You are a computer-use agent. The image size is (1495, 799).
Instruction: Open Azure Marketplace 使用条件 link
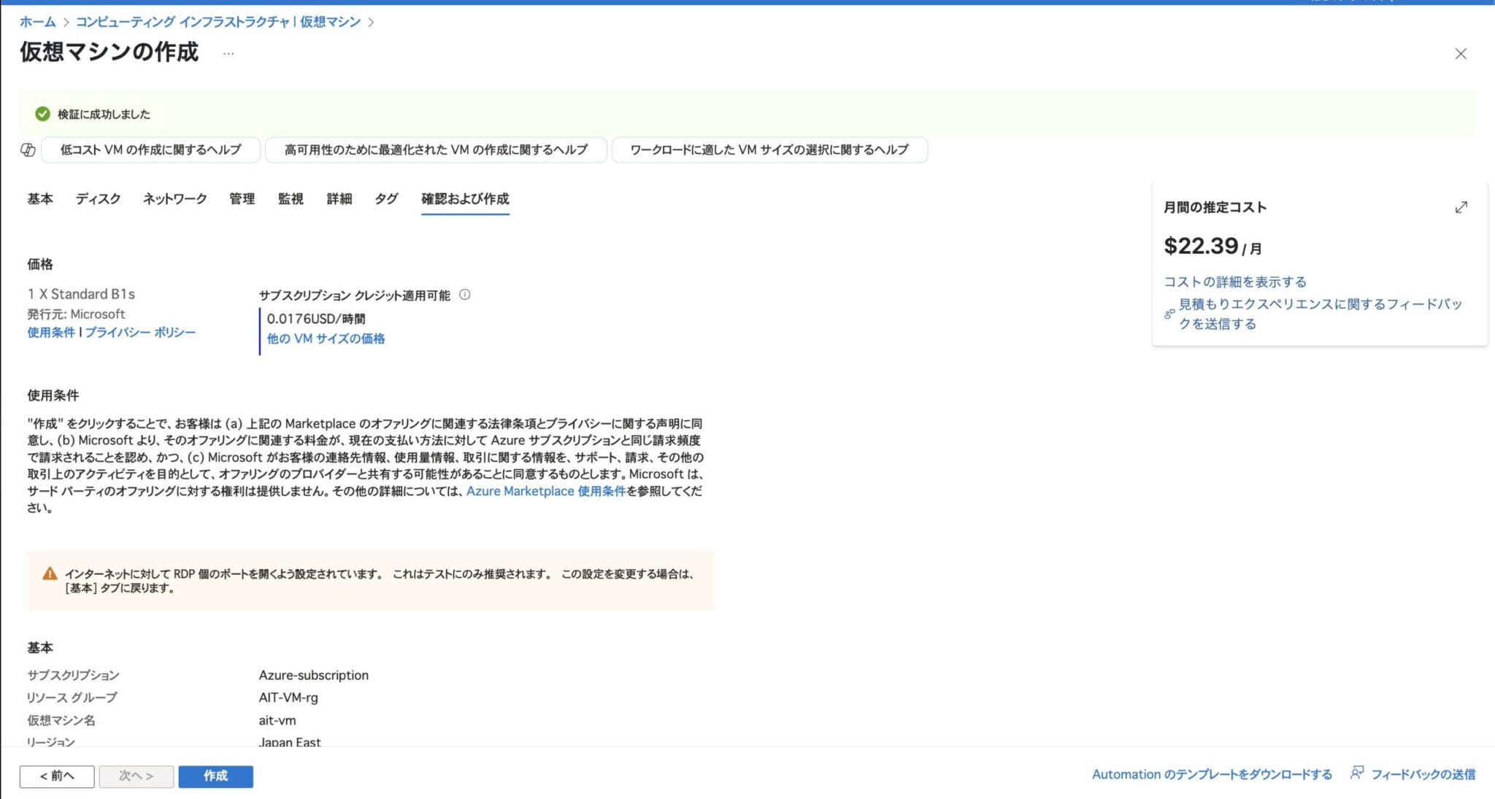tap(546, 491)
